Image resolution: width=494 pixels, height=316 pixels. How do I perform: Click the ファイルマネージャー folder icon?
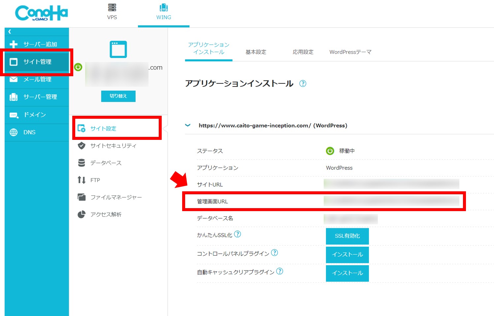pos(82,197)
